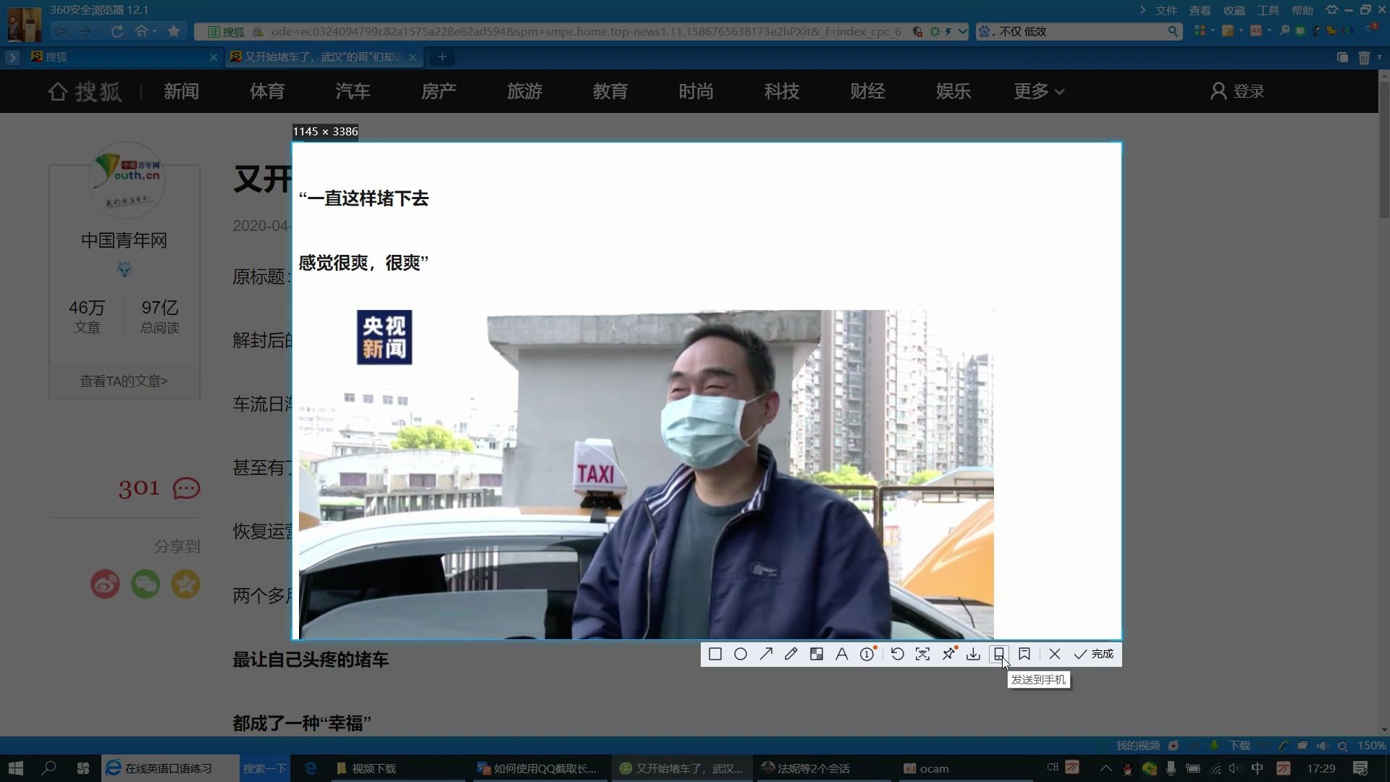The height and width of the screenshot is (782, 1390).
Task: Send the screenshot to phone
Action: point(999,654)
